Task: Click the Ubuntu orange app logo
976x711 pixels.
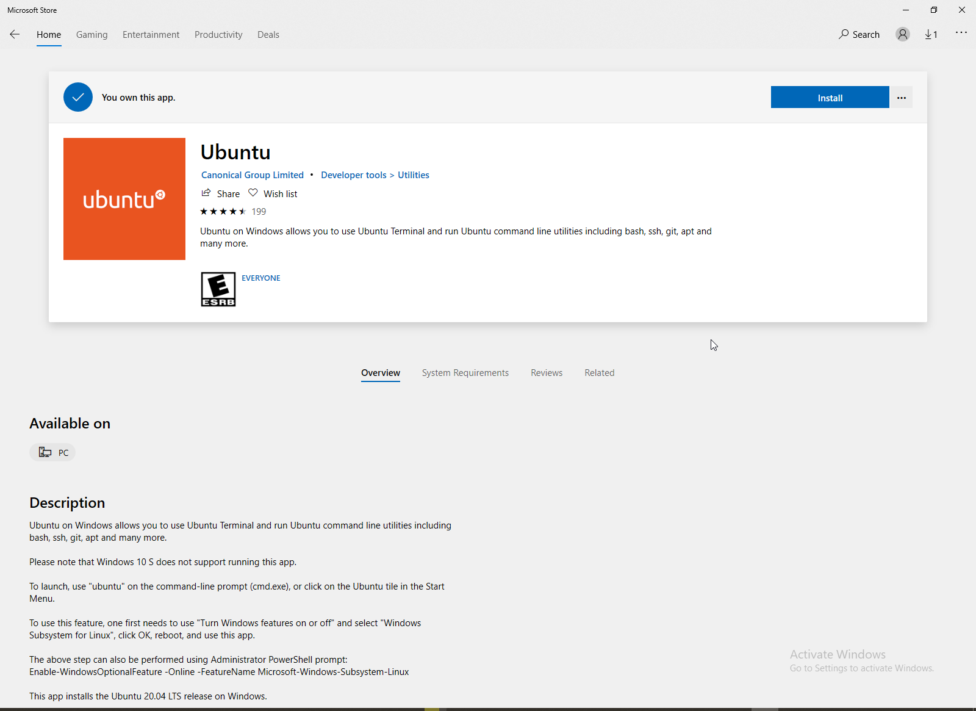Action: [124, 199]
